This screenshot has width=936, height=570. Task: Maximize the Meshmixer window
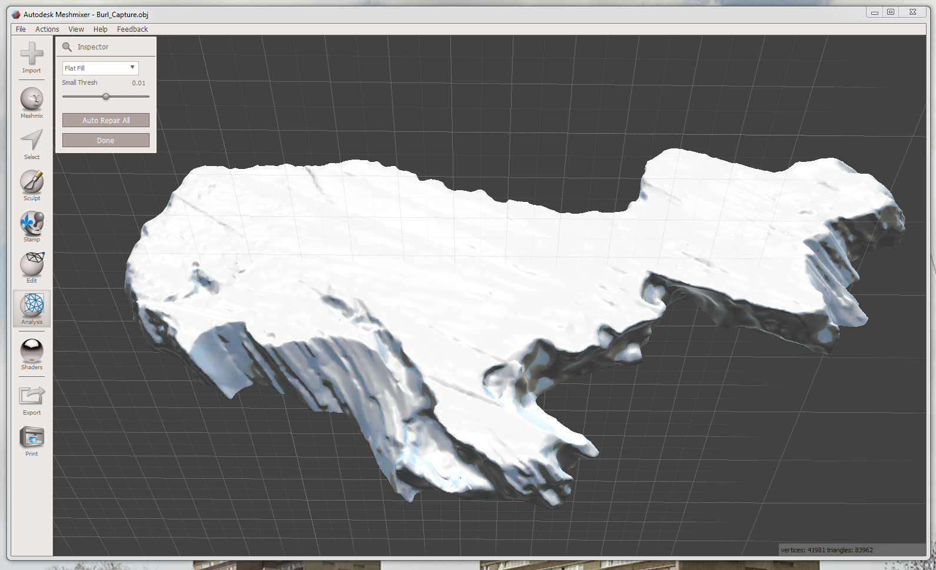click(x=891, y=12)
